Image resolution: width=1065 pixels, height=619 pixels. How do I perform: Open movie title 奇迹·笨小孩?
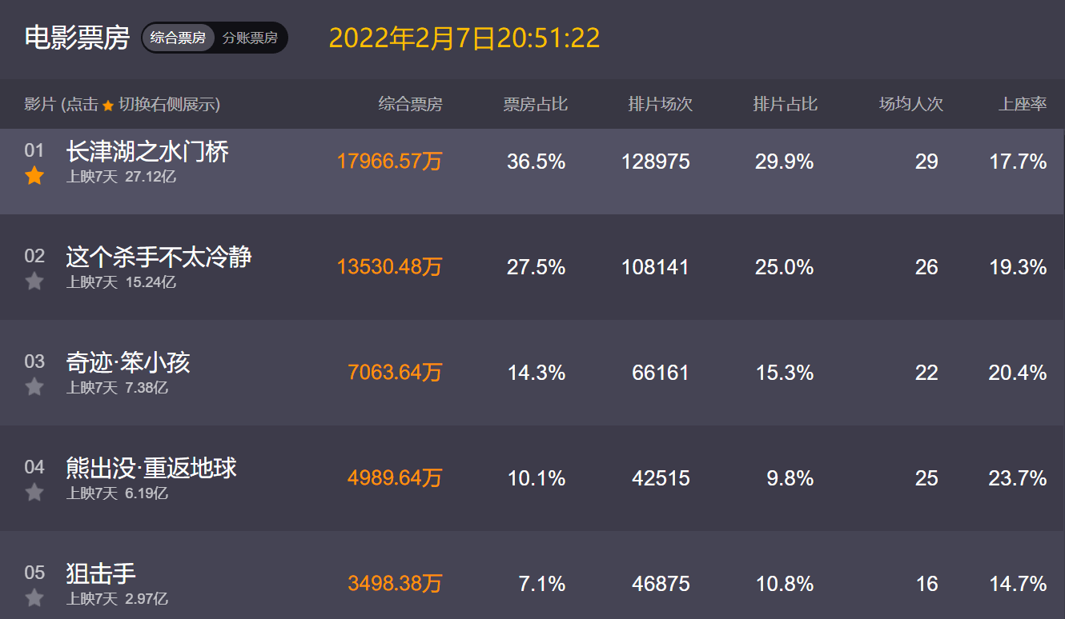coord(128,362)
